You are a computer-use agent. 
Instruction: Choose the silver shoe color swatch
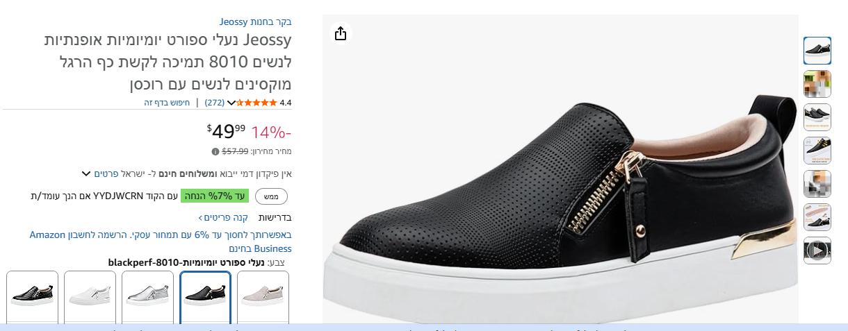pos(147,296)
